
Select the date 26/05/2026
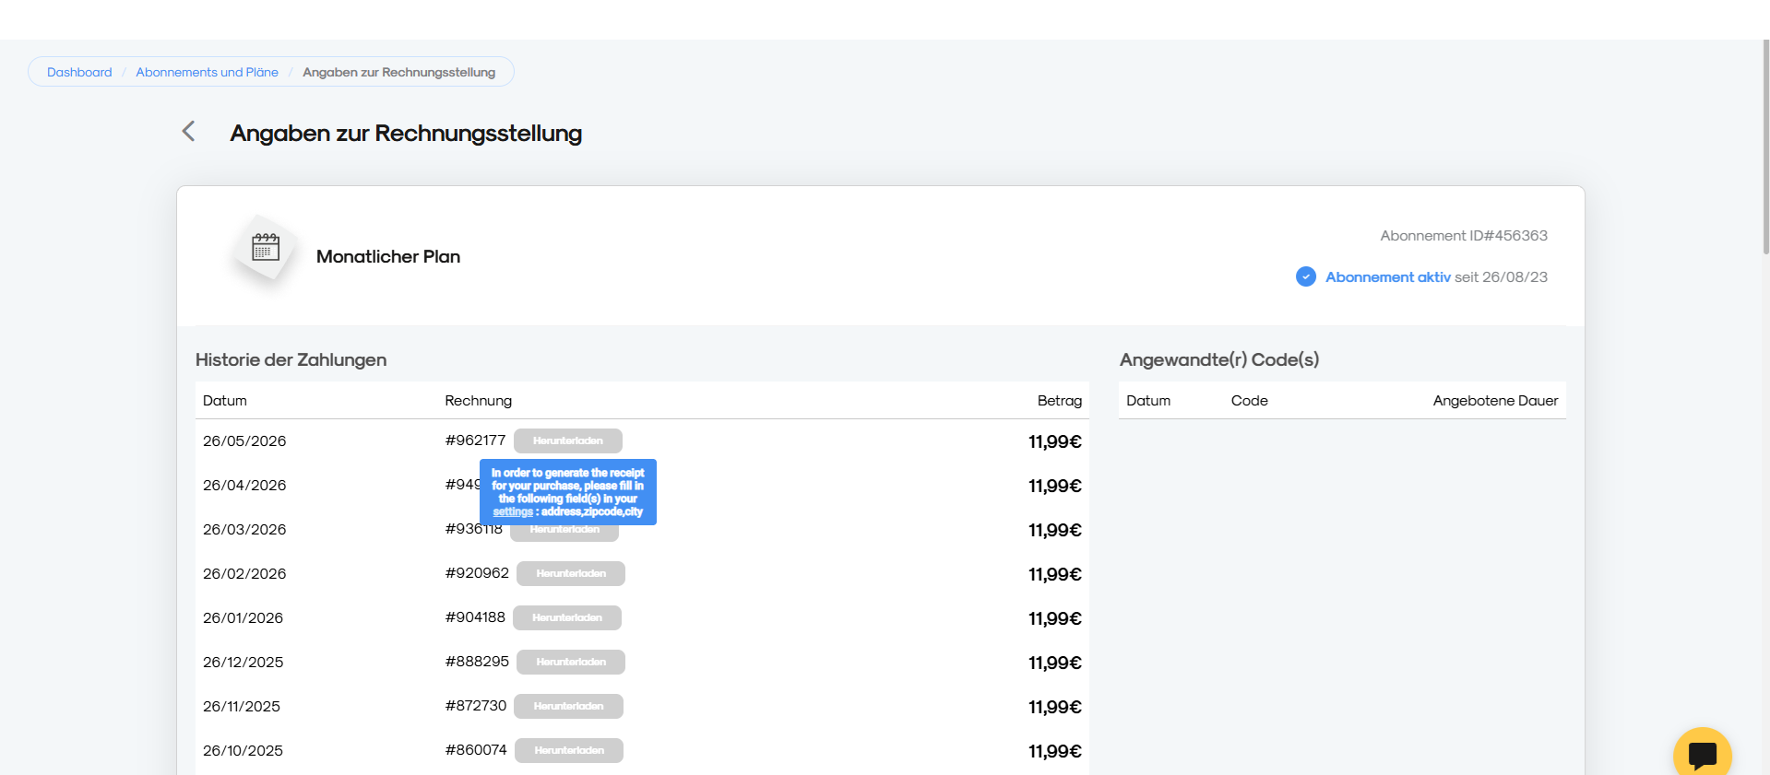[x=244, y=440]
